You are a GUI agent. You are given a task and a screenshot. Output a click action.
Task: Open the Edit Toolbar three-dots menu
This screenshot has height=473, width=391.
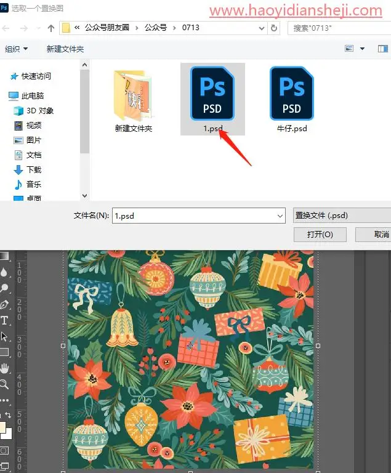tap(4, 400)
